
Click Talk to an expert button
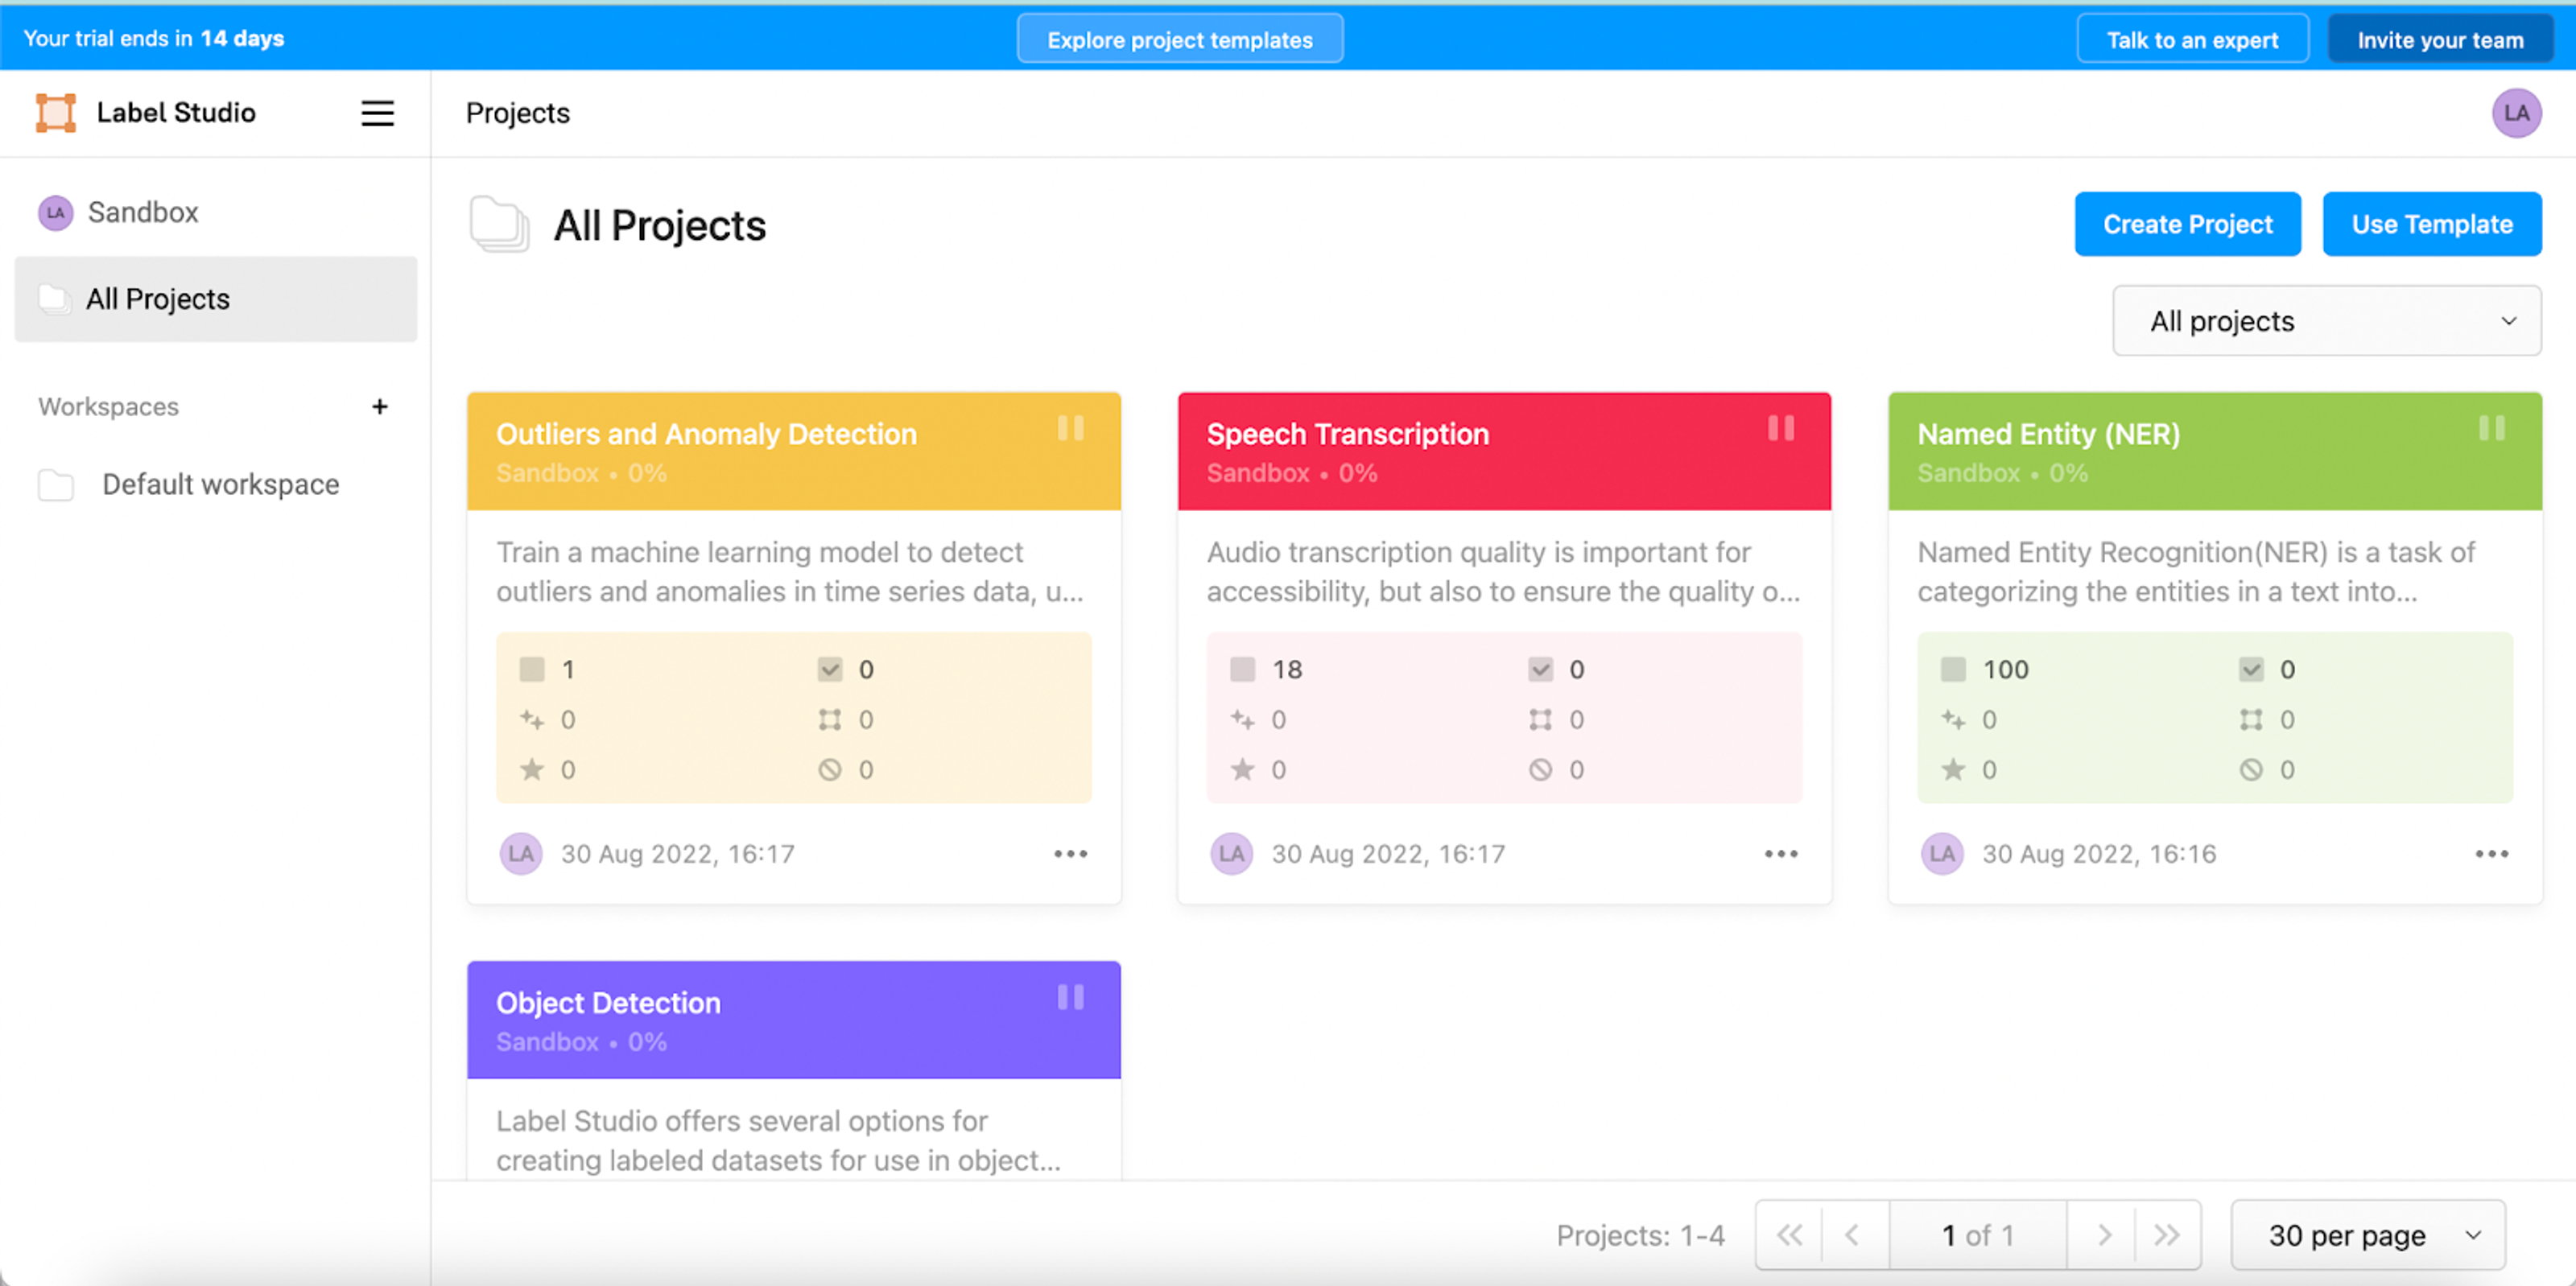pos(2192,39)
